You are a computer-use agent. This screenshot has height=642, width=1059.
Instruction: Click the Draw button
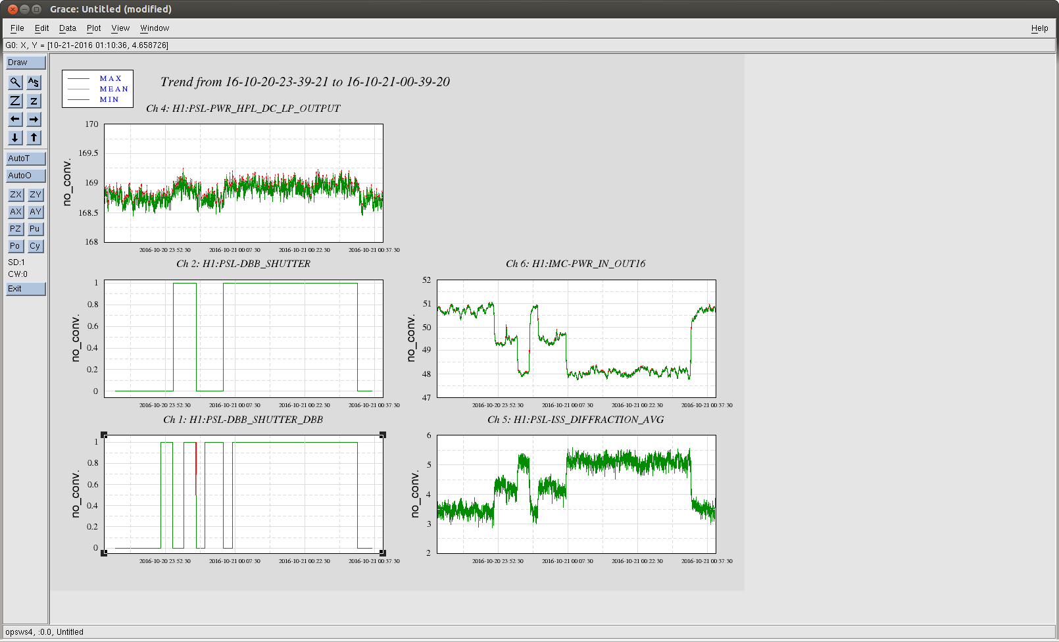point(26,62)
